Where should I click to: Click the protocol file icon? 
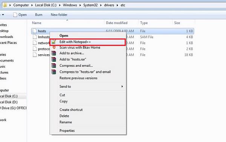35,49
